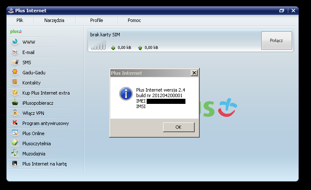Click 'Plus Internet wersja 2.4' text
Viewport: 311px width, 190px height.
click(161, 90)
